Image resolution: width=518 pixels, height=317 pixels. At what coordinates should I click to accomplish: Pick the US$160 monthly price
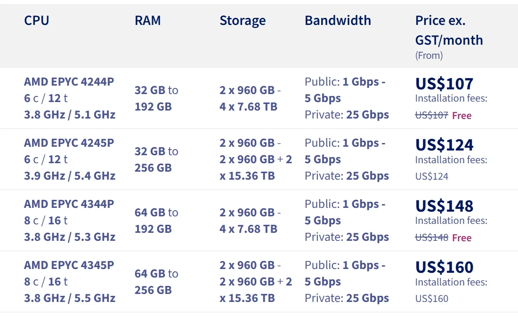[444, 267]
